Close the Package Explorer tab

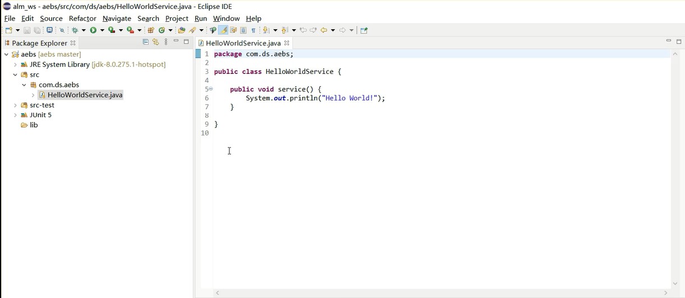73,43
